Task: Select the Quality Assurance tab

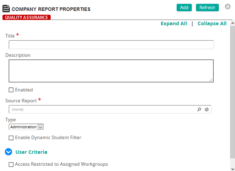Action: point(26,17)
